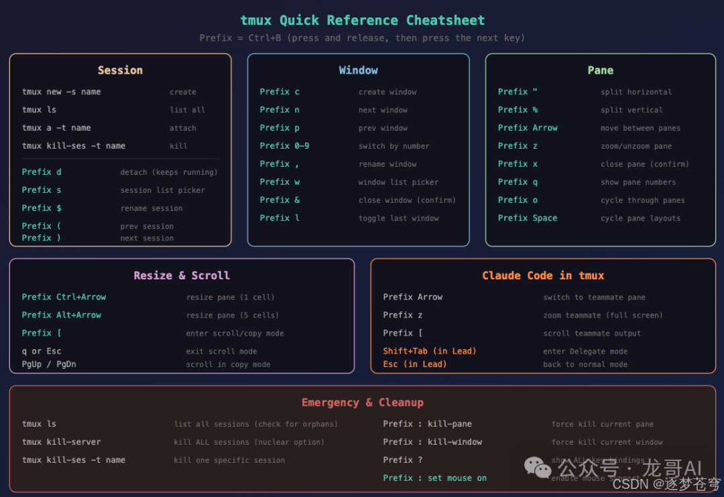Viewport: 724px width, 497px height.
Task: Click the "enter scroll/copy mode" description
Action: [235, 333]
